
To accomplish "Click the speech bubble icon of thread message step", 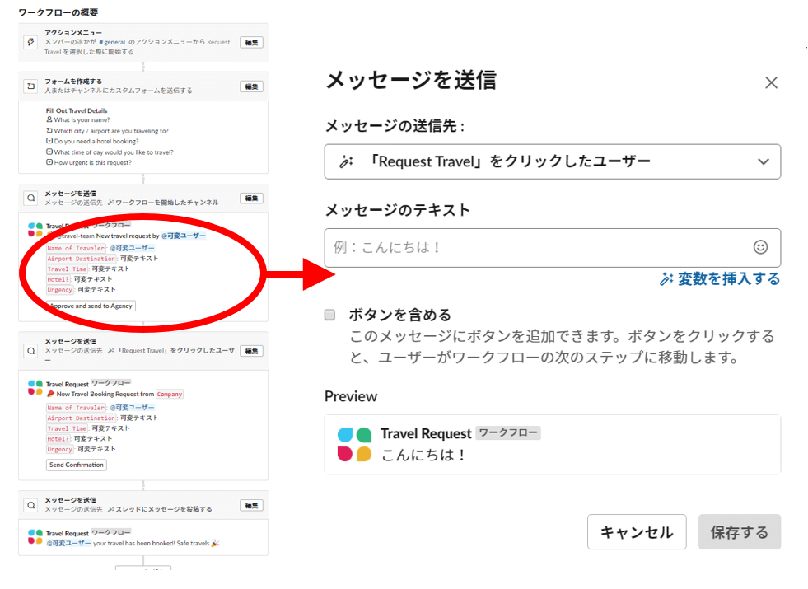I will (x=30, y=505).
